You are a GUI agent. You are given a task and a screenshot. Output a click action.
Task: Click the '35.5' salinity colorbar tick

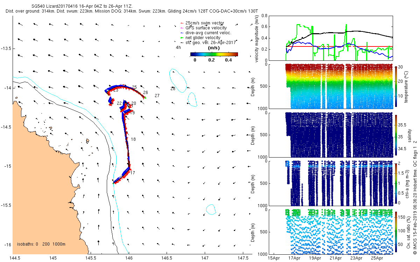(x=402, y=125)
